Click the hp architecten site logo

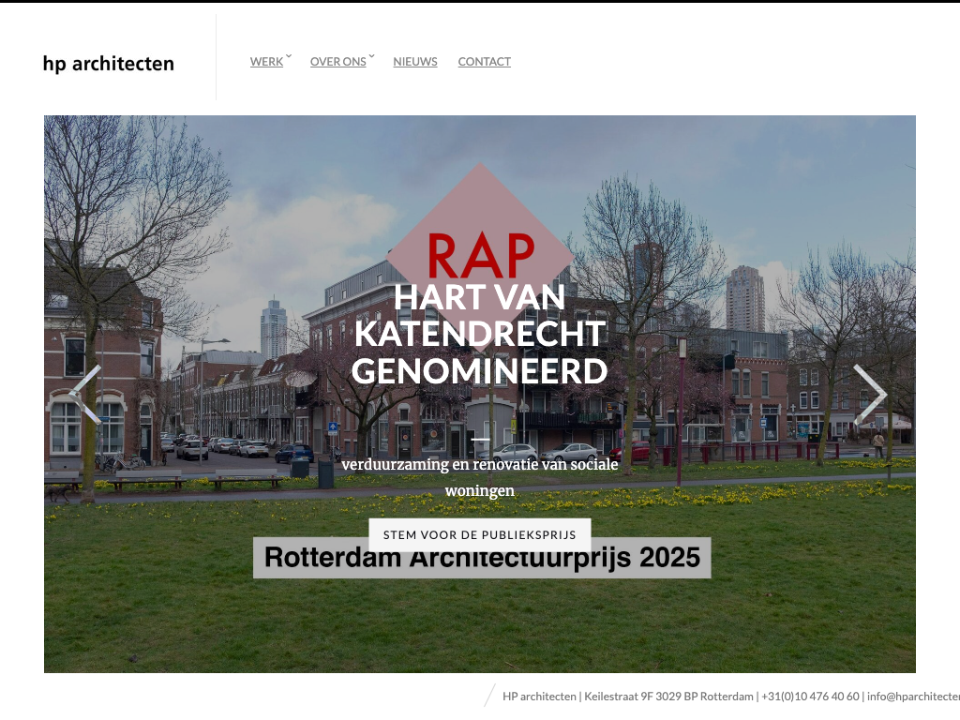pos(109,64)
